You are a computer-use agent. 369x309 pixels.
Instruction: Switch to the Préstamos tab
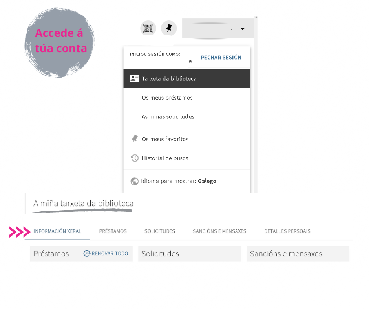point(113,231)
